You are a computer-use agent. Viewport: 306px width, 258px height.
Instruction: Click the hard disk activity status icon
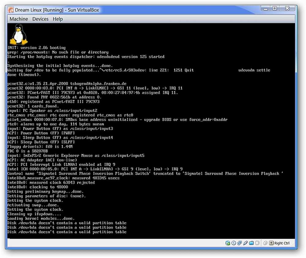[x=228, y=243]
